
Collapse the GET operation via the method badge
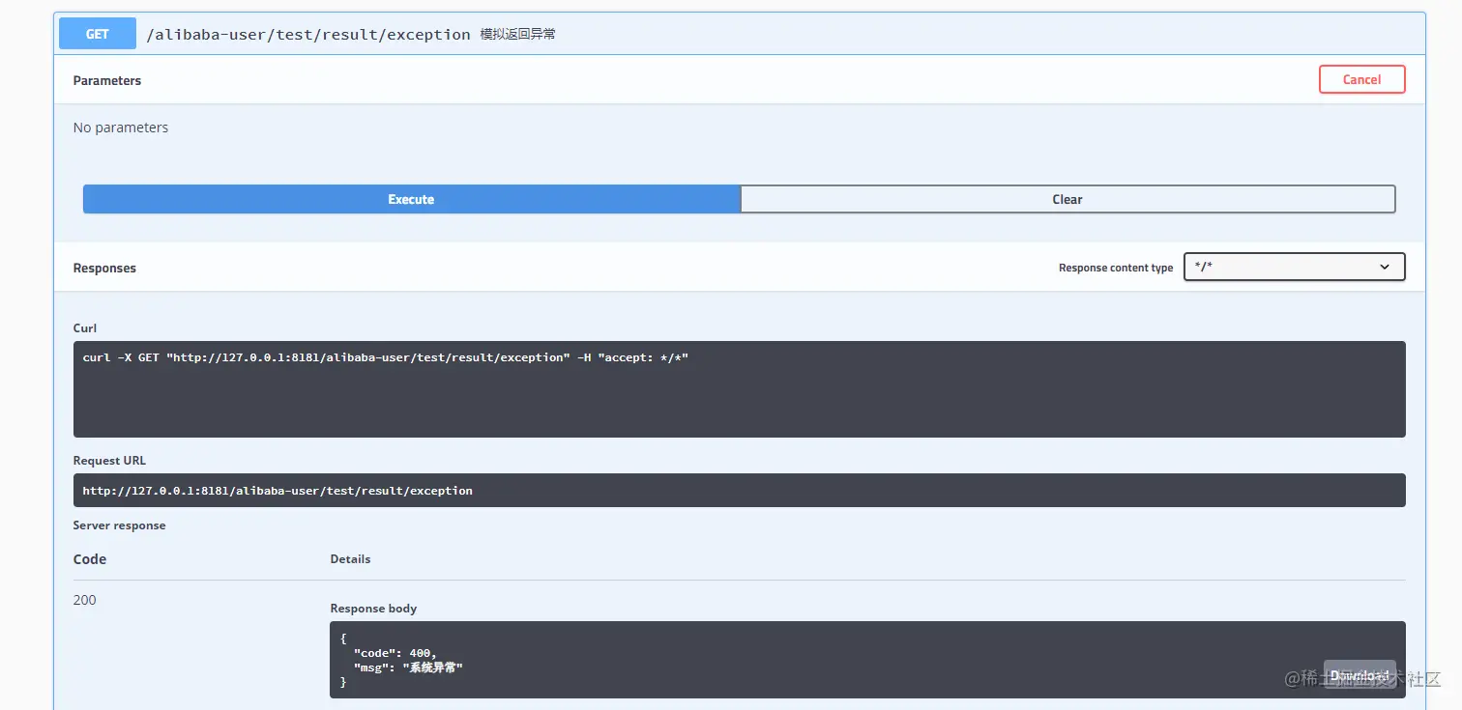pos(98,34)
